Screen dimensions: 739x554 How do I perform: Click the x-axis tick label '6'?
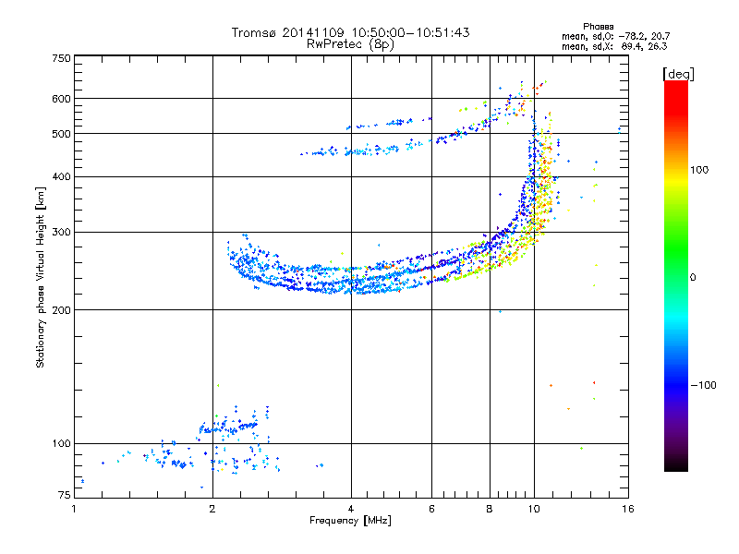point(431,509)
